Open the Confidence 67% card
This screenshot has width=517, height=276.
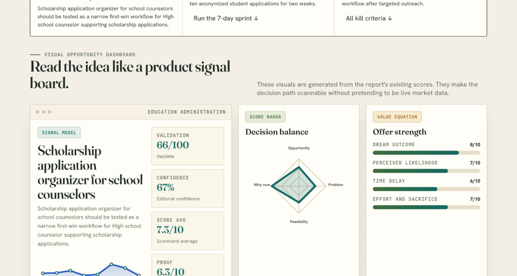[x=188, y=188]
